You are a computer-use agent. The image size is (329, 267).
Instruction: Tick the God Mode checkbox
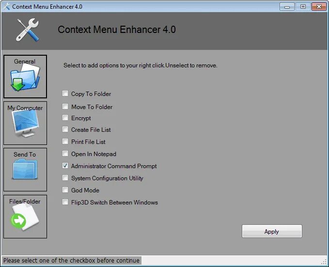pyautogui.click(x=65, y=190)
